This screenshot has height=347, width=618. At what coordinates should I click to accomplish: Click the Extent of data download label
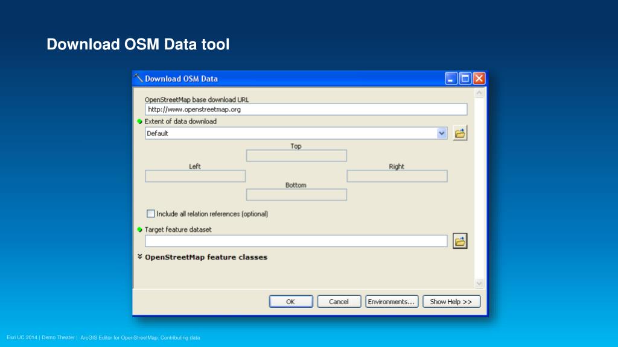[x=180, y=122]
